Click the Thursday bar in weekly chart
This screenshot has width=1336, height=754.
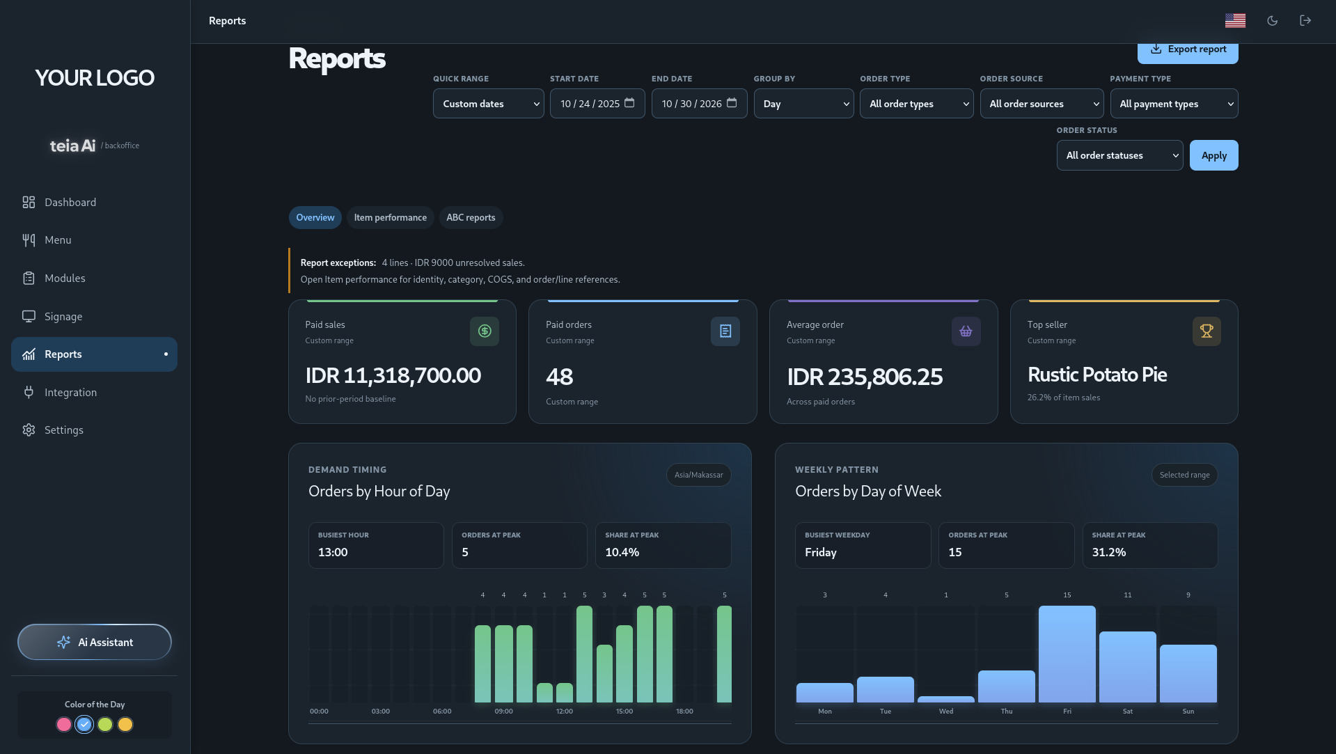coord(1006,686)
